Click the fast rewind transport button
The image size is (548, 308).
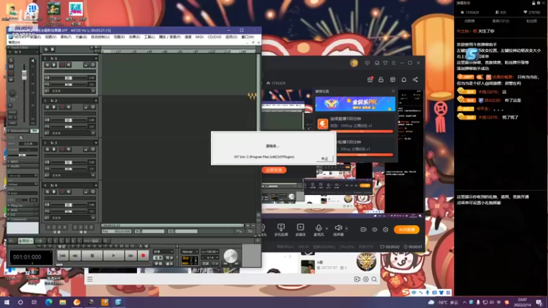tap(75, 256)
